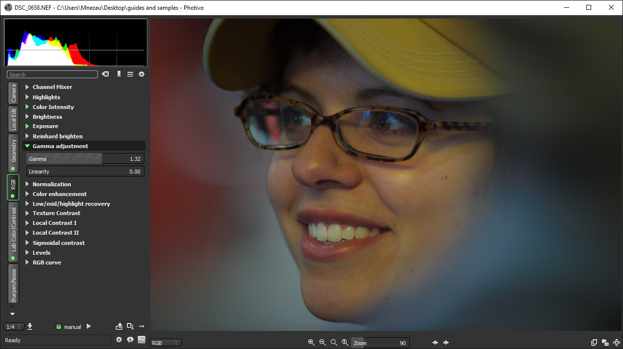Screen dimensions: 623x349
Task: Click the clear search icon
Action: 105,74
